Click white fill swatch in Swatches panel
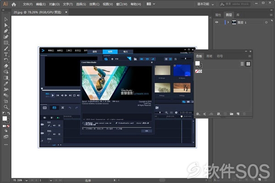275x183 pixels. [198, 63]
